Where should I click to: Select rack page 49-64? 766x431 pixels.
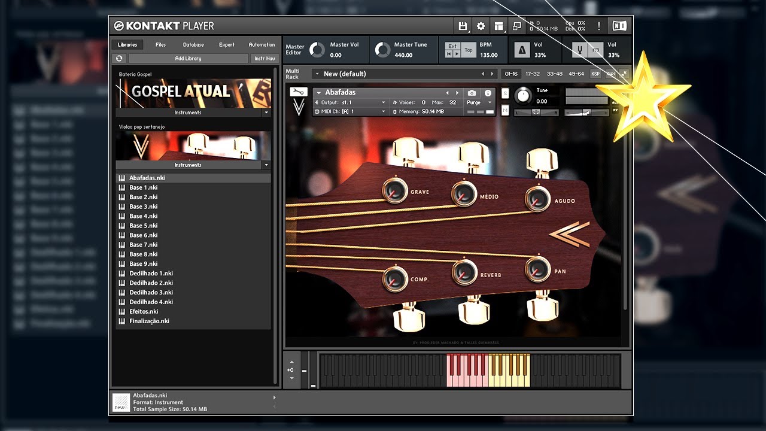click(x=576, y=74)
